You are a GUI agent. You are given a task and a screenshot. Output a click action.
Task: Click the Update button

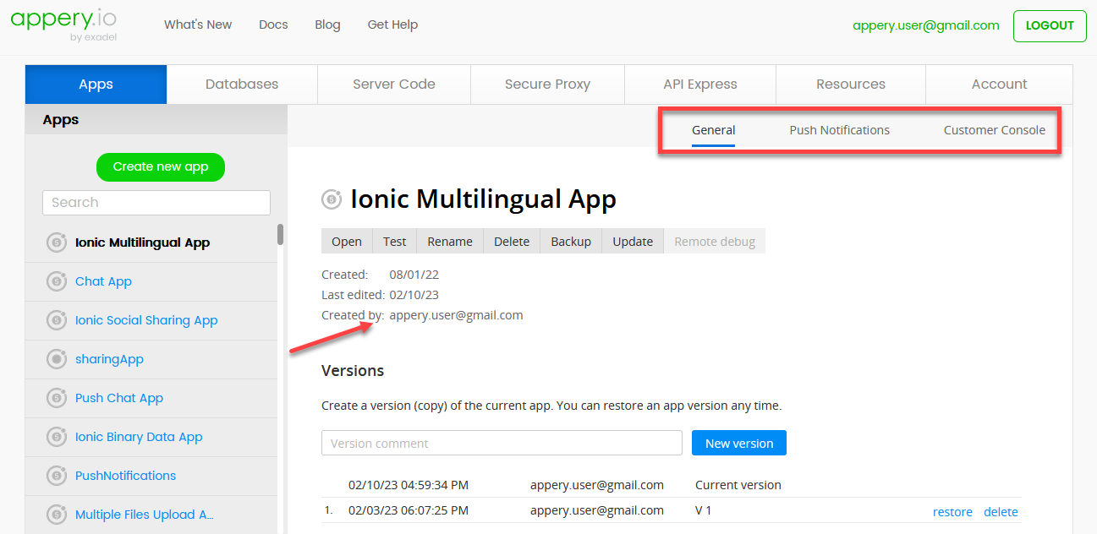(633, 242)
